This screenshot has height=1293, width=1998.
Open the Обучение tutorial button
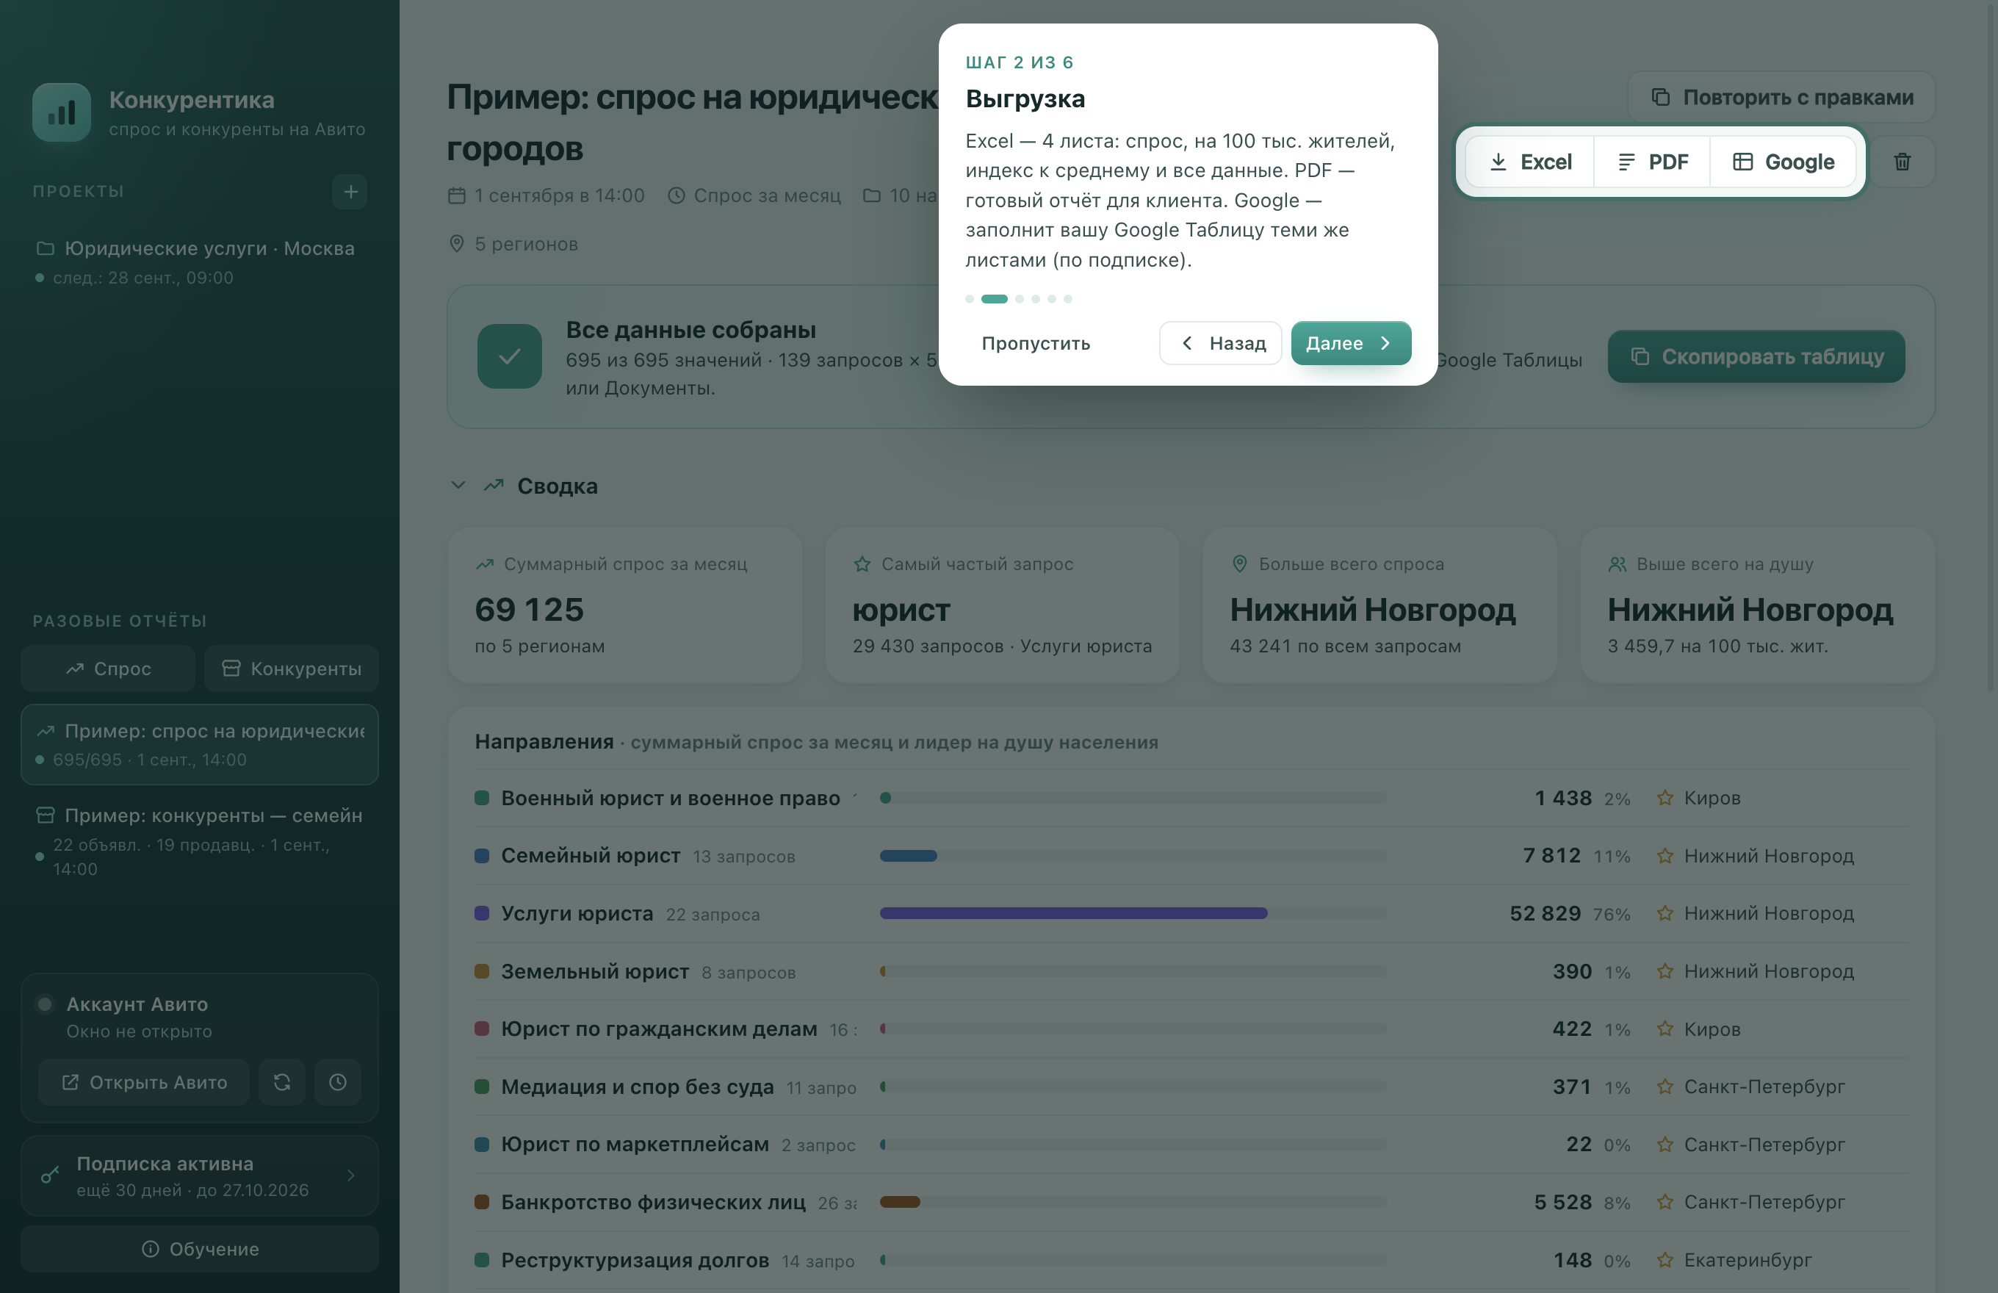[200, 1248]
